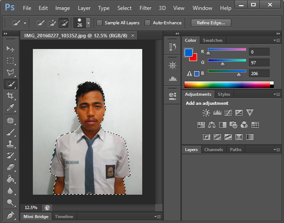The width and height of the screenshot is (284, 223).
Task: Enable Sample All Layers checkbox
Action: [x=99, y=23]
